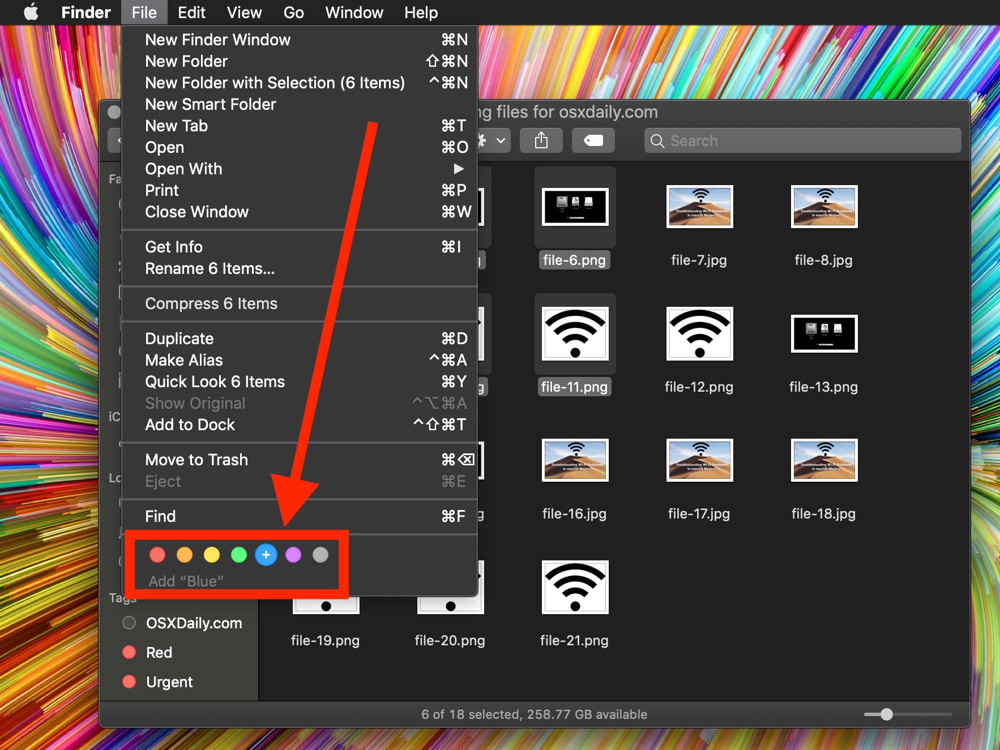Click Add "Blue" to tag selected files
The width and height of the screenshot is (1000, 750).
pyautogui.click(x=186, y=581)
